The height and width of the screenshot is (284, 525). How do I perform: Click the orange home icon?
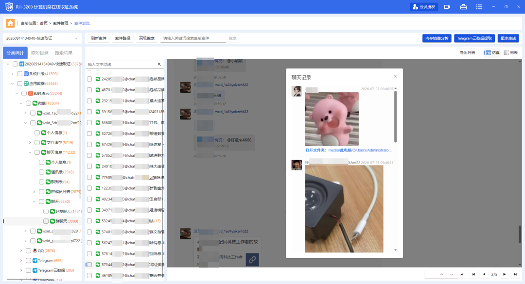pyautogui.click(x=10, y=23)
